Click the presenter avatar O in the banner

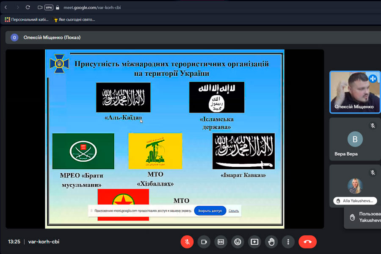click(14, 37)
